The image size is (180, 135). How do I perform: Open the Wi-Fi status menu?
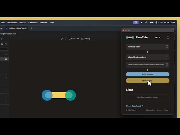click(146, 22)
